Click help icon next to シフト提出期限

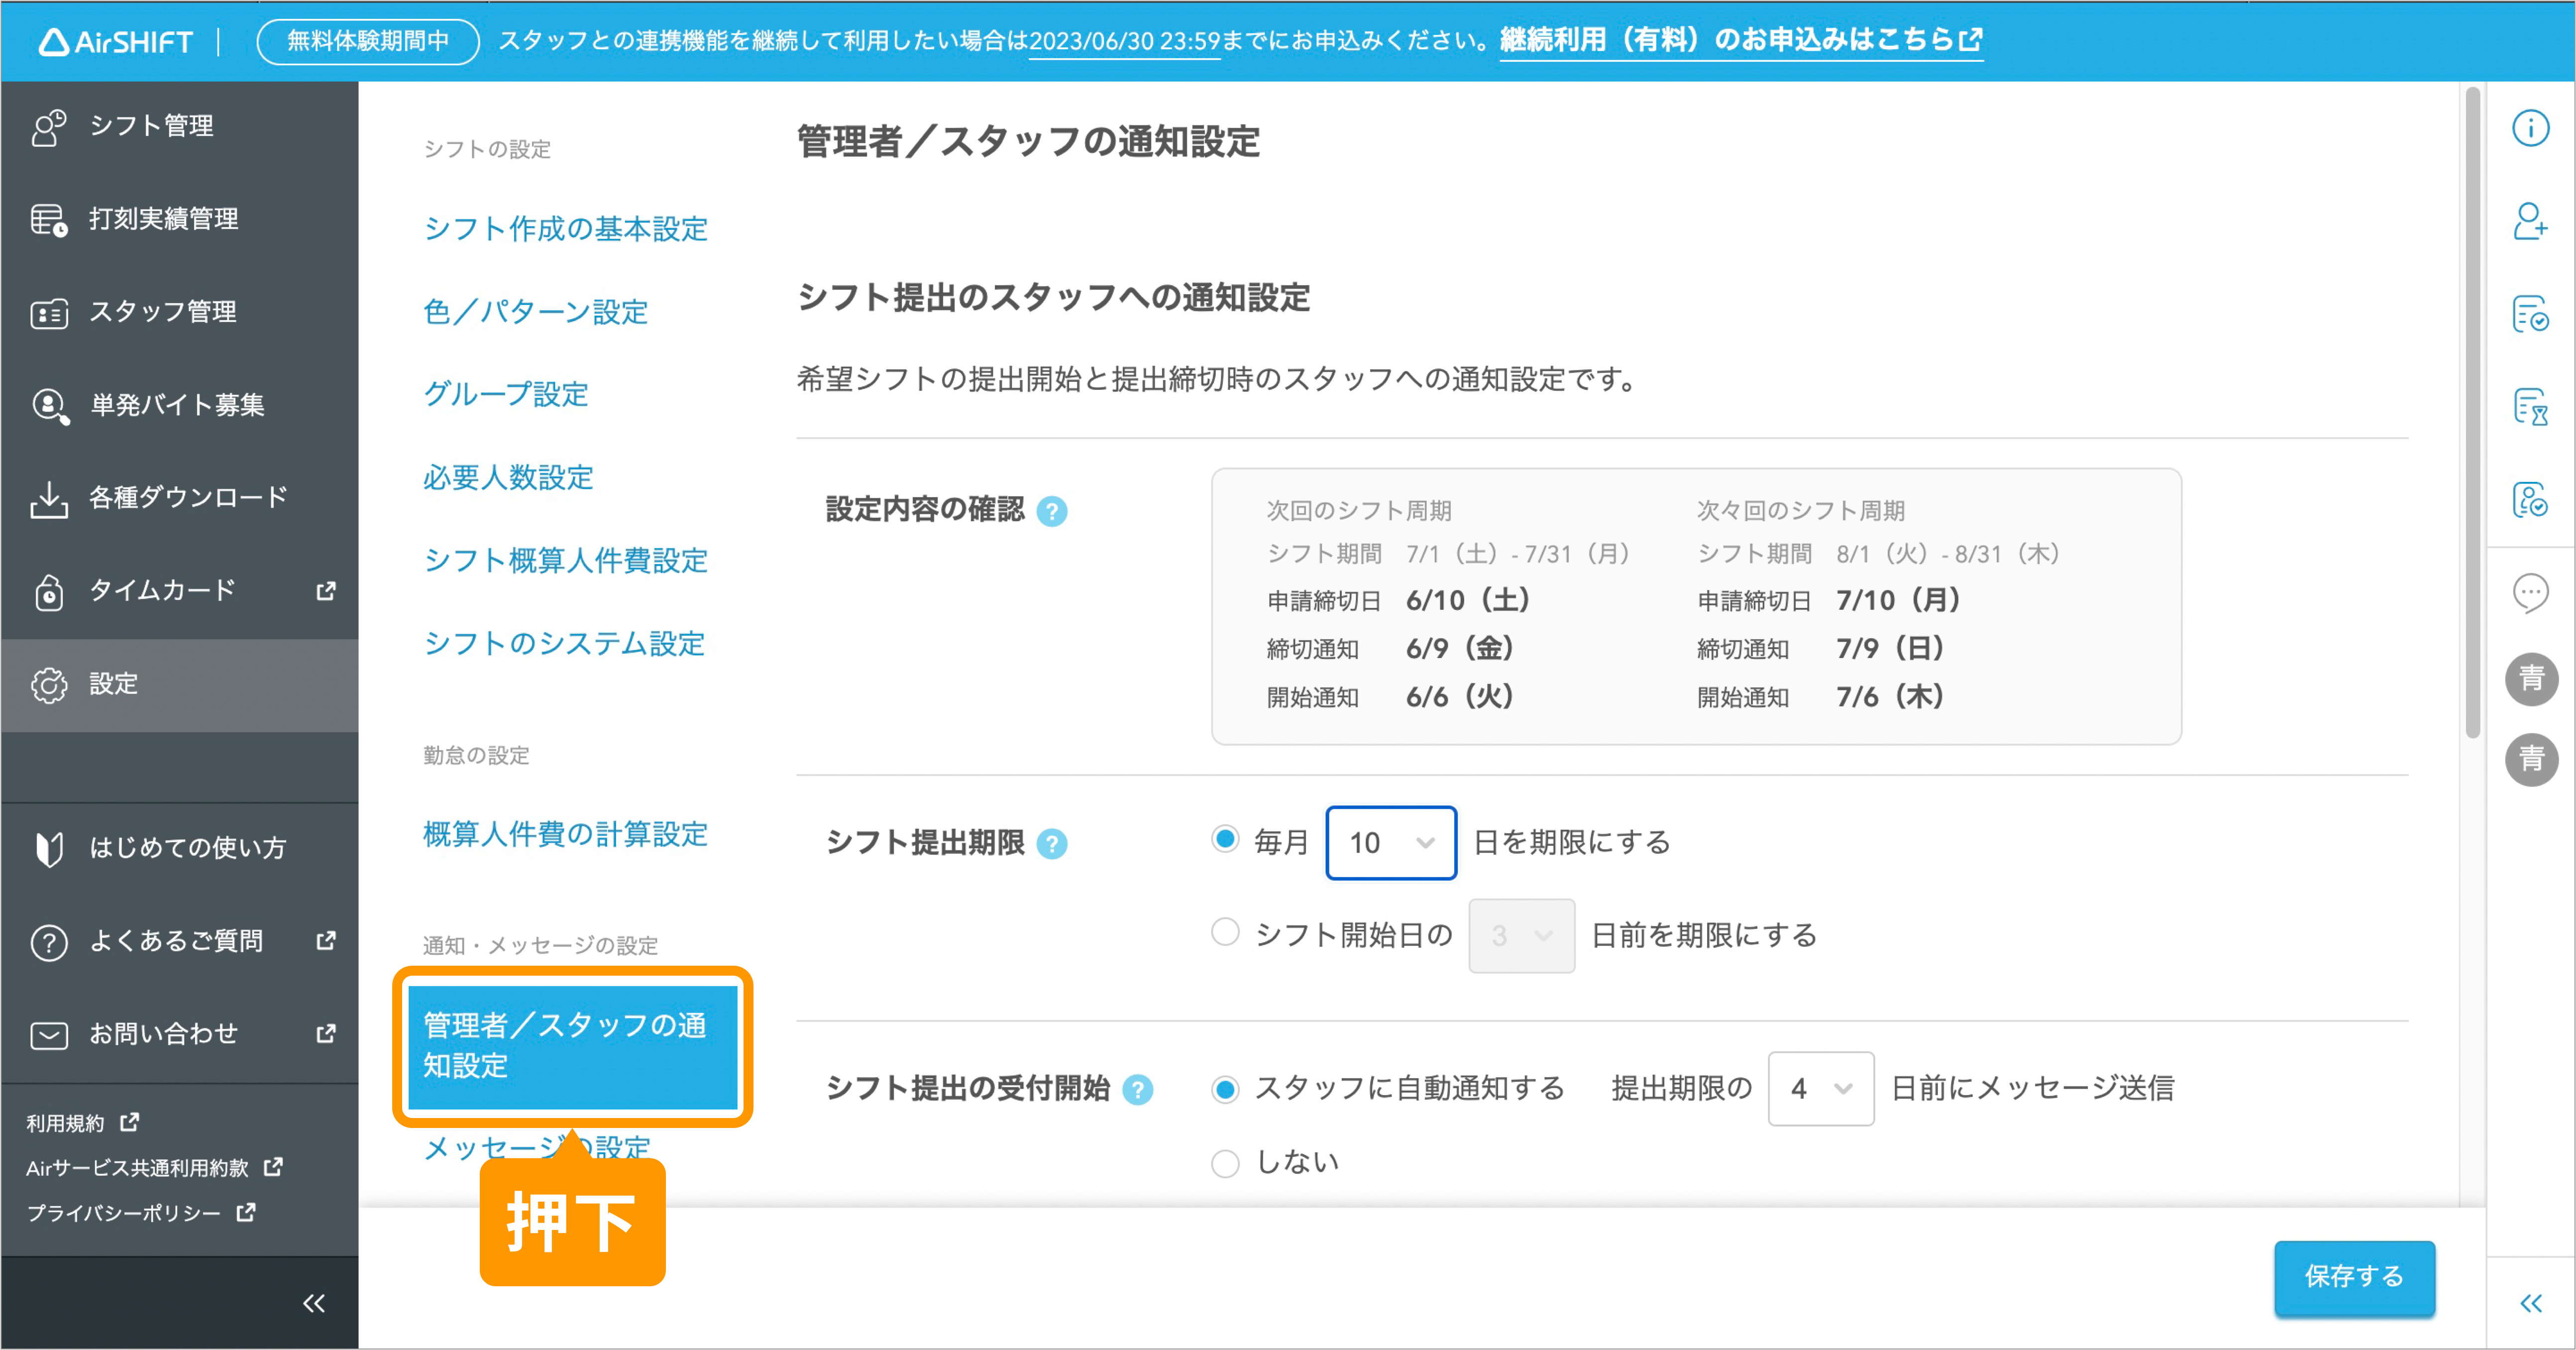[x=1051, y=844]
